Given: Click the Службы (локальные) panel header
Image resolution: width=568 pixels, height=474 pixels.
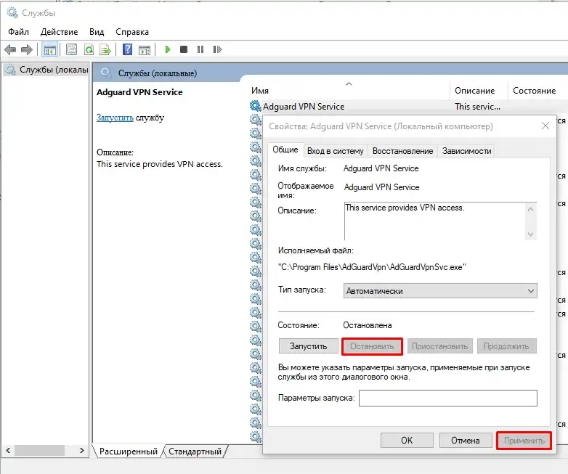Looking at the screenshot, I should click(157, 73).
